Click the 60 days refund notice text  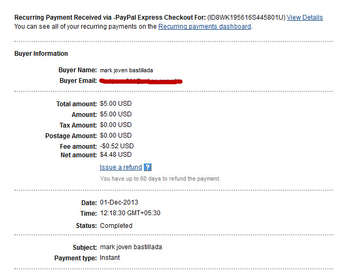[160, 179]
